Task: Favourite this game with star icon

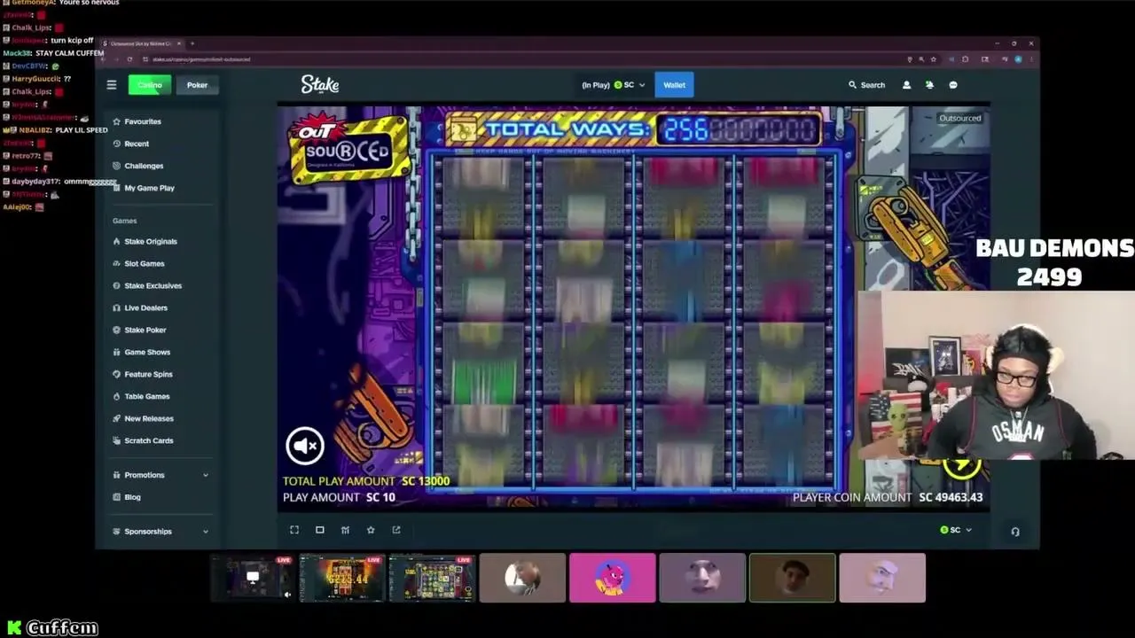Action: coord(371,530)
